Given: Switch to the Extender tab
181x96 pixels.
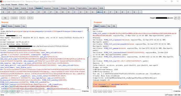Looking at the screenshot, I should pyautogui.click(x=72, y=8).
